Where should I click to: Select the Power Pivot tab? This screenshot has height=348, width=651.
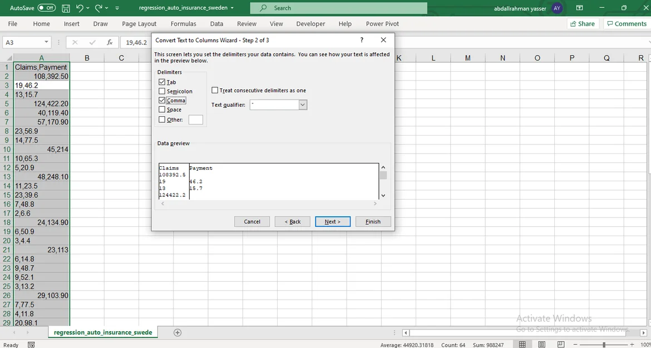(382, 24)
